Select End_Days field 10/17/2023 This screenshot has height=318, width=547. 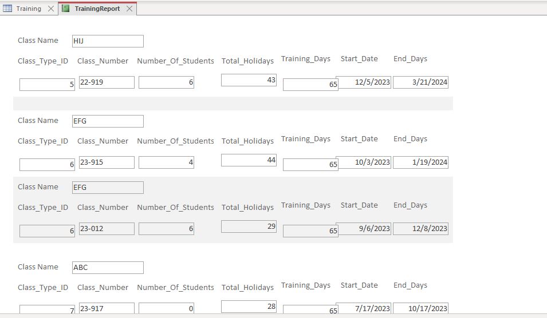421,308
